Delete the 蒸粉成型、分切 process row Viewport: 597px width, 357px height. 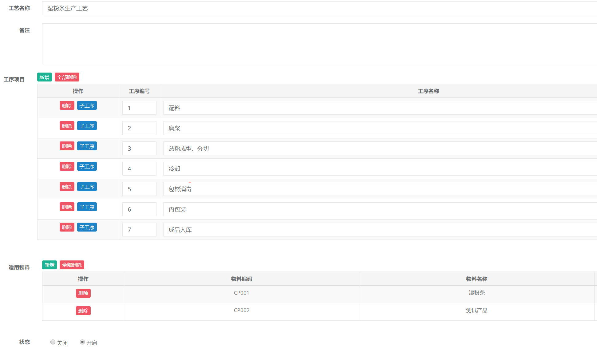[67, 146]
